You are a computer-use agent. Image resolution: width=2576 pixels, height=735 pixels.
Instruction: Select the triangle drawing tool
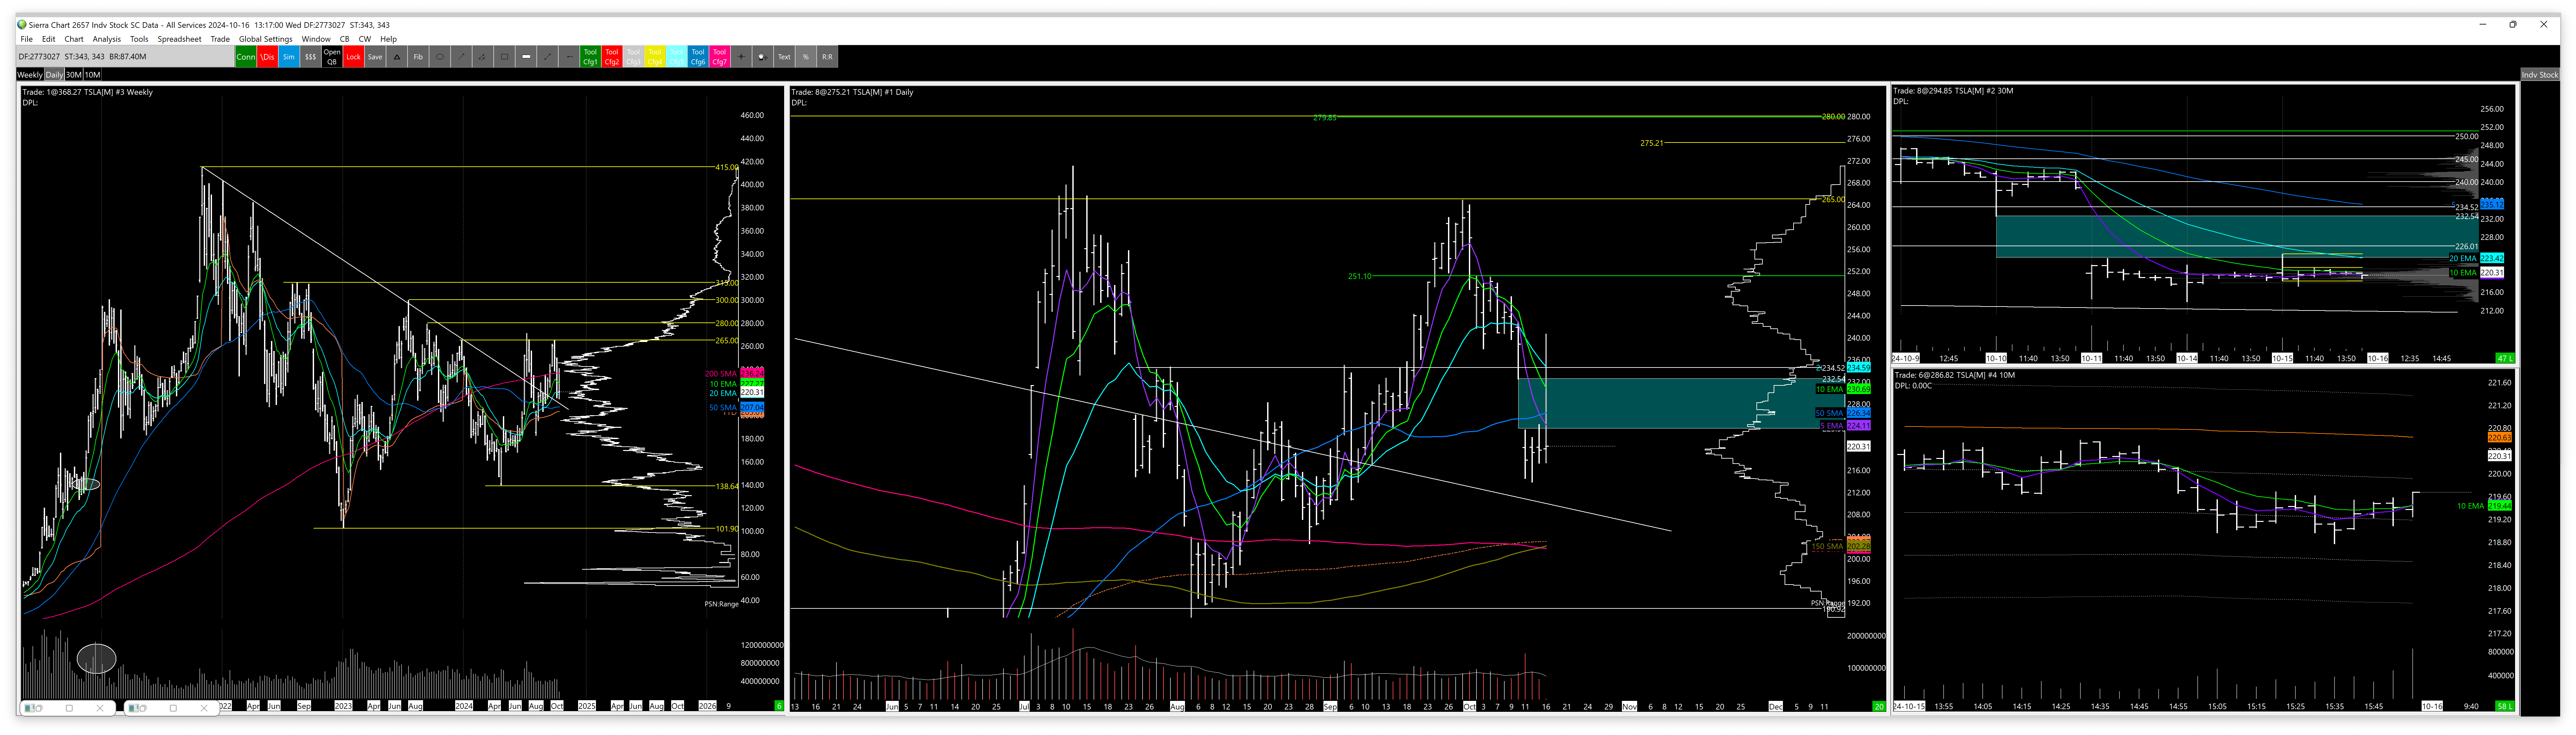coord(397,57)
